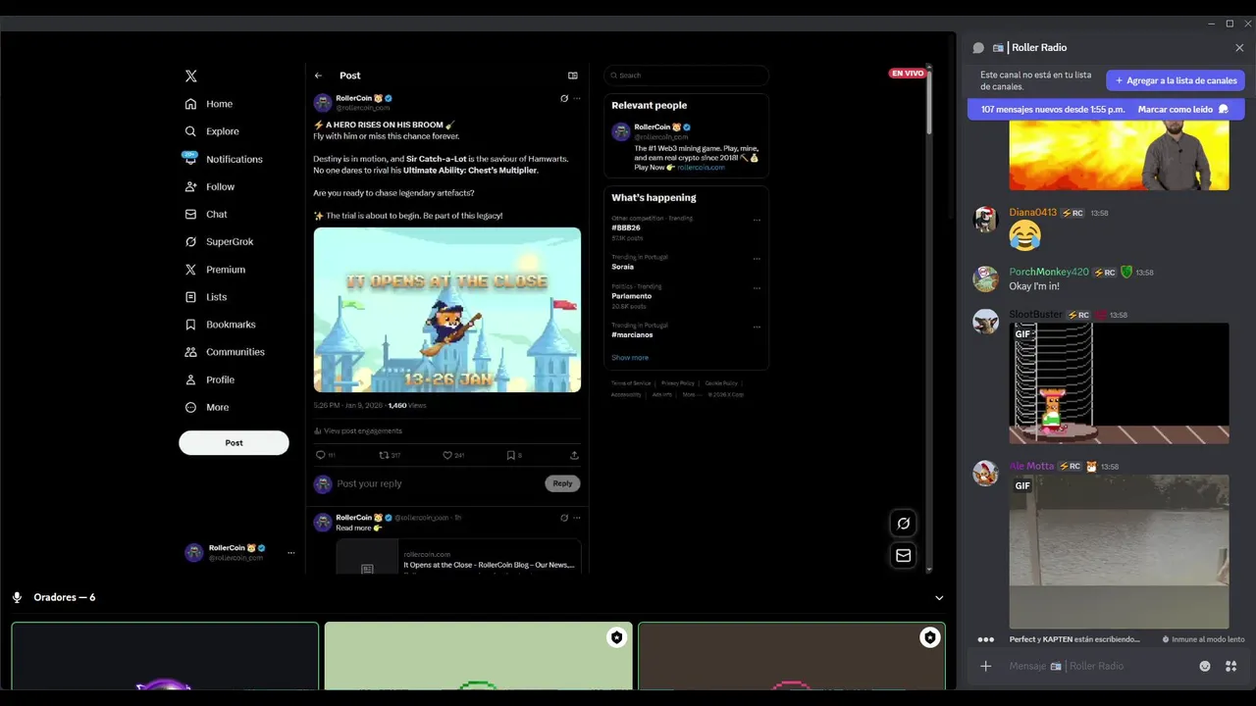Collapse the Oradores speakers section chevron
This screenshot has height=706, width=1256.
(939, 598)
